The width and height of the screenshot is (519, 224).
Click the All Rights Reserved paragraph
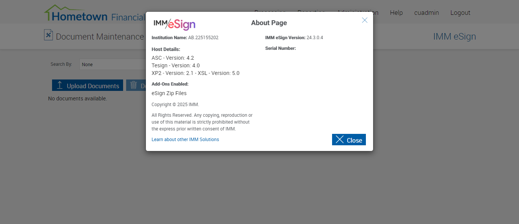pos(202,122)
